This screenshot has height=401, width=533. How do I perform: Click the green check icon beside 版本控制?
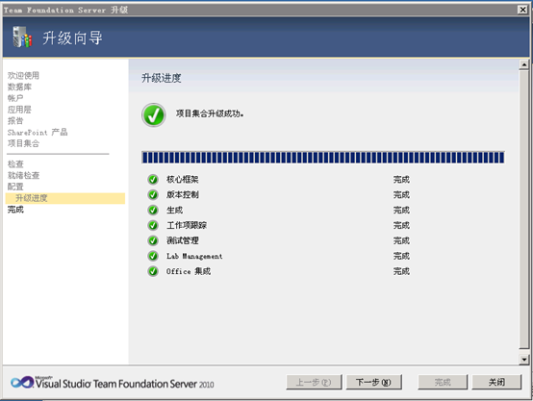(x=153, y=194)
